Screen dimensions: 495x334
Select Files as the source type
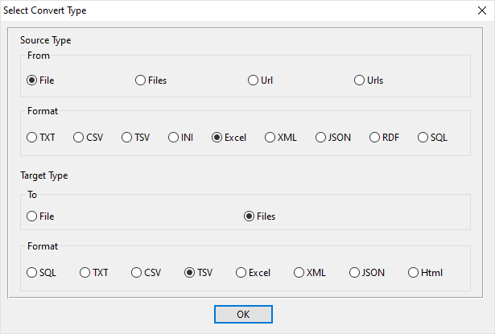click(141, 80)
